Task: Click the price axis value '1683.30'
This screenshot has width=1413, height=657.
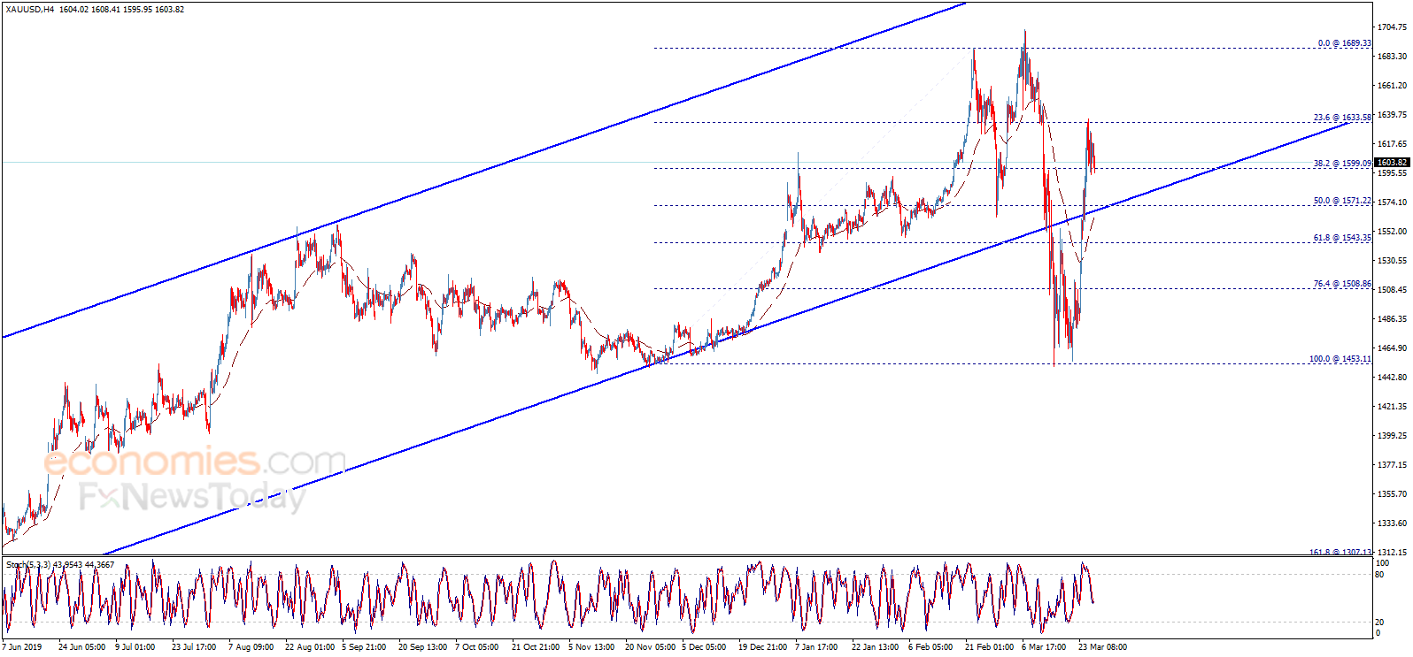Action: 1392,57
